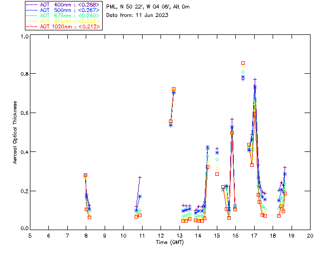Click the highest red square near 16.4 hours
The image size is (319, 255).
point(243,63)
